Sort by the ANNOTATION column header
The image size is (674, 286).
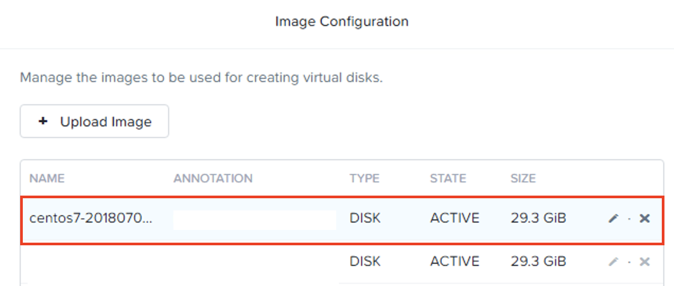(213, 179)
